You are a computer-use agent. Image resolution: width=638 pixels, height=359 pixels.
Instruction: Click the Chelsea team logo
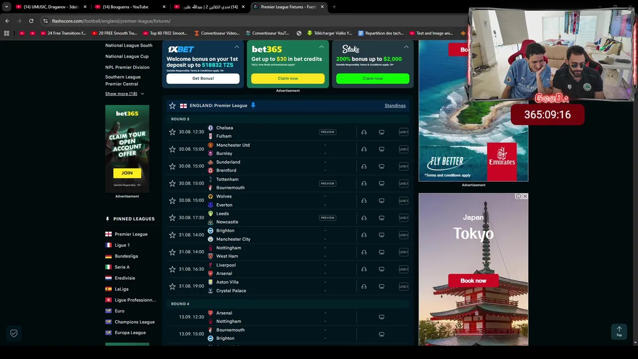210,128
